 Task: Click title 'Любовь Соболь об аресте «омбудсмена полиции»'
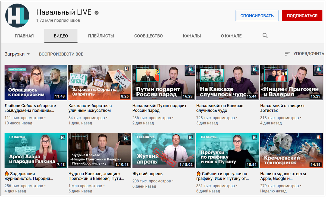[x=30, y=108]
